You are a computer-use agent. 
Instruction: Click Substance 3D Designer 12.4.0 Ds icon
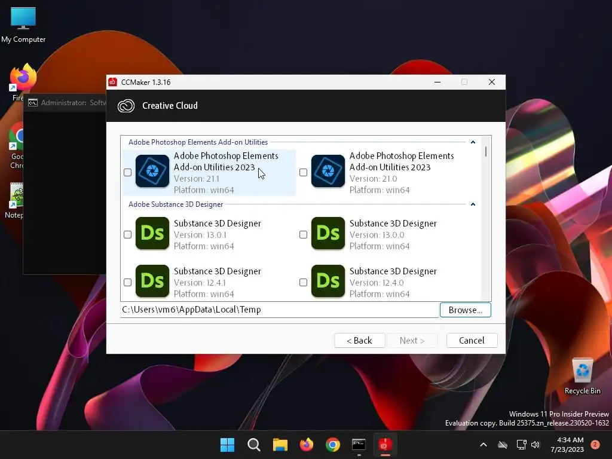tap(328, 281)
